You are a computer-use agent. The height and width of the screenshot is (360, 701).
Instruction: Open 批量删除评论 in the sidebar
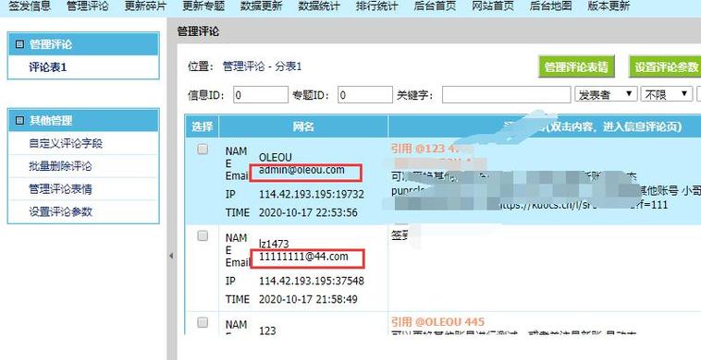point(60,166)
